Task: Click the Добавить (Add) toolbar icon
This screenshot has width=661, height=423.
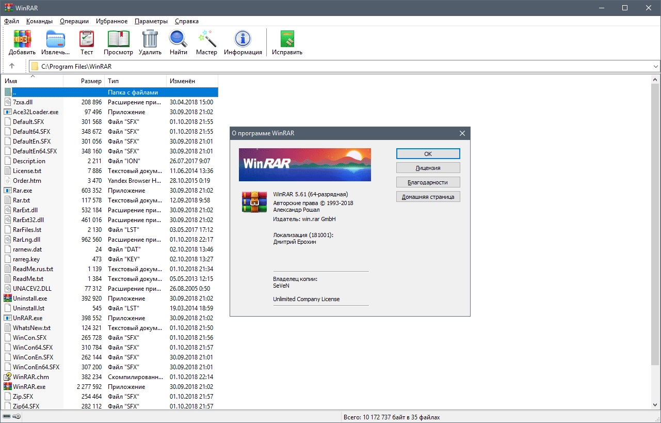Action: (x=22, y=39)
